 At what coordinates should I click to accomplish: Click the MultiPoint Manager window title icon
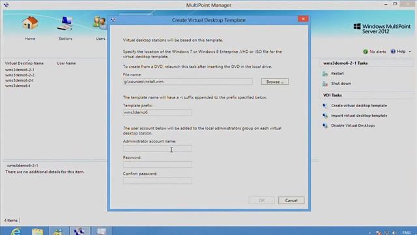point(6,5)
